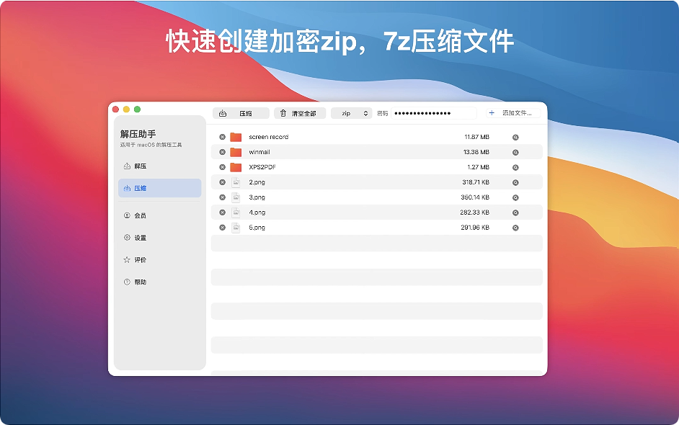This screenshot has width=679, height=425.
Task: Select the screen record file name
Action: point(268,137)
